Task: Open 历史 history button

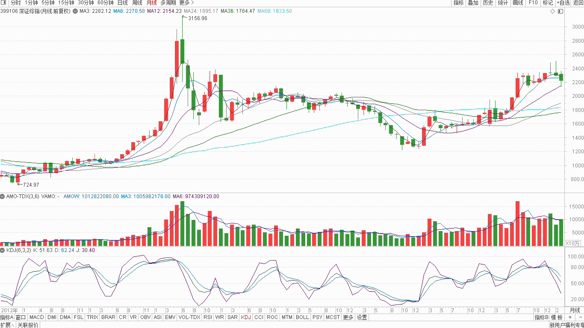Action: [488, 3]
